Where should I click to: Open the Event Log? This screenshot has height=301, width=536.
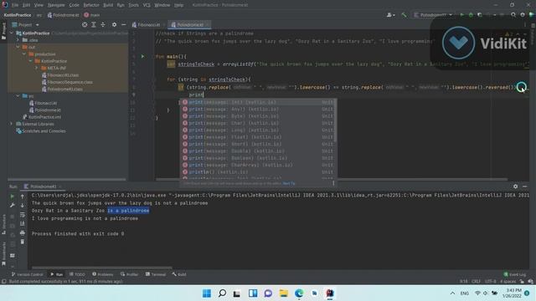pos(515,274)
